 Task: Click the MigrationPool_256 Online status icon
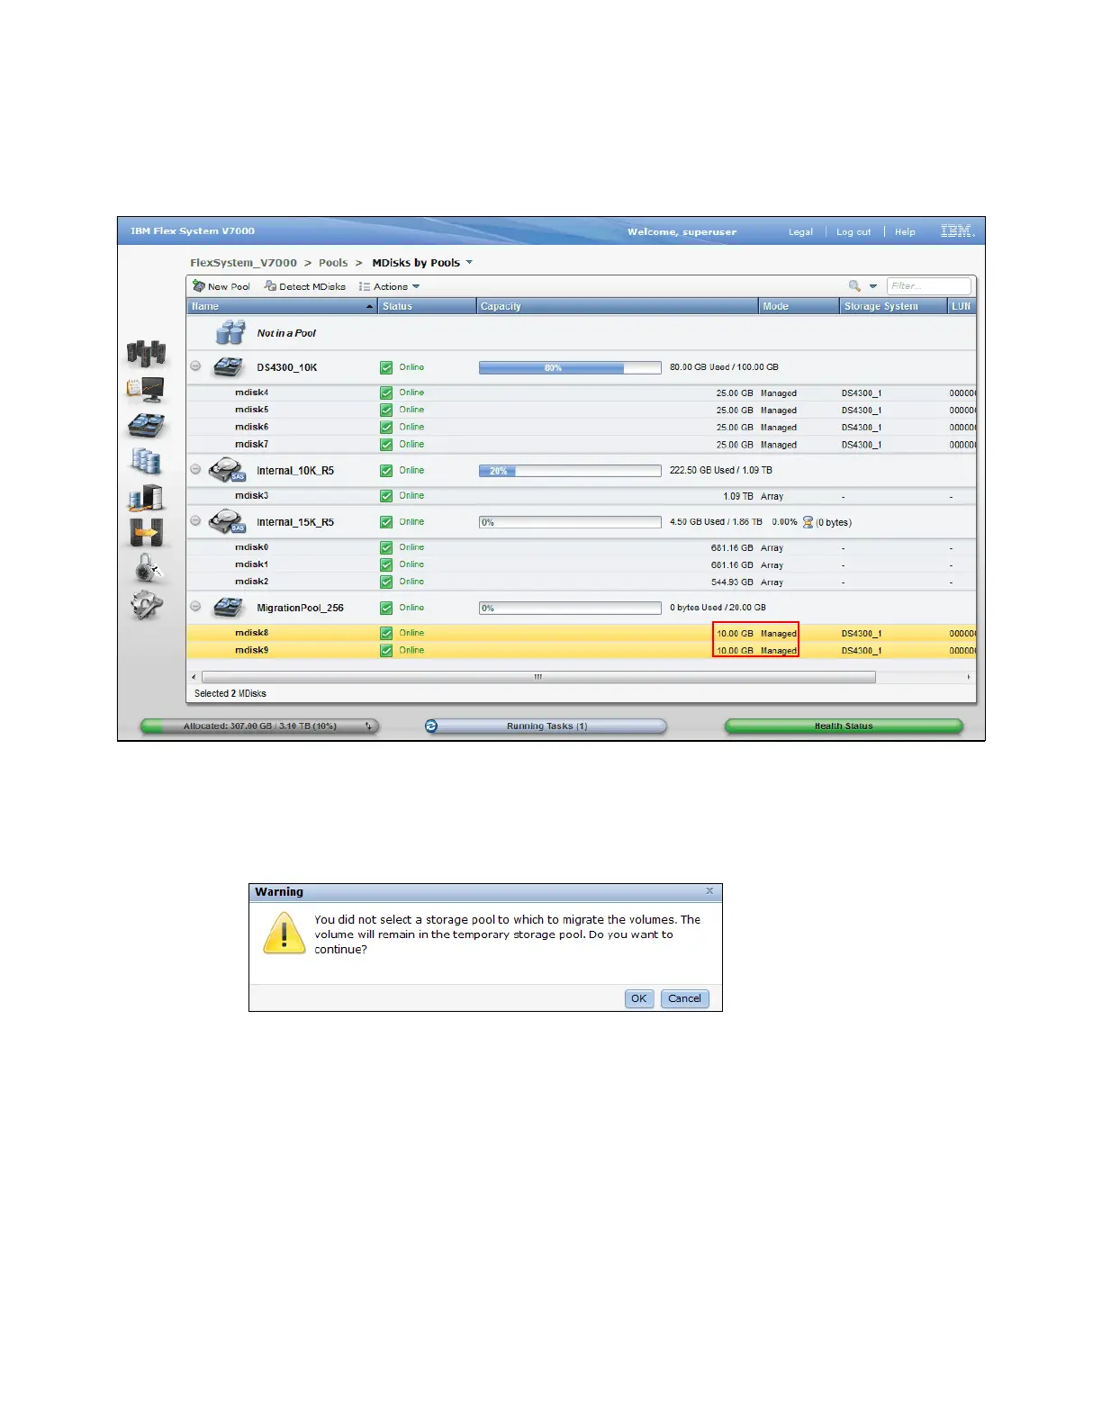click(386, 608)
